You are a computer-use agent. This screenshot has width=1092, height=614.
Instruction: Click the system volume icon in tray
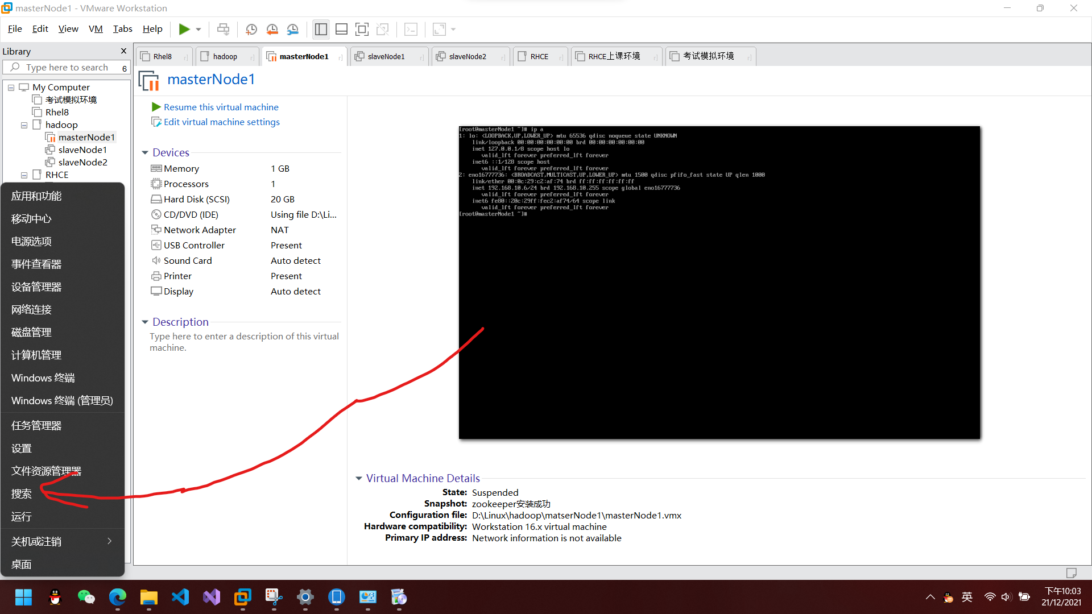1007,597
